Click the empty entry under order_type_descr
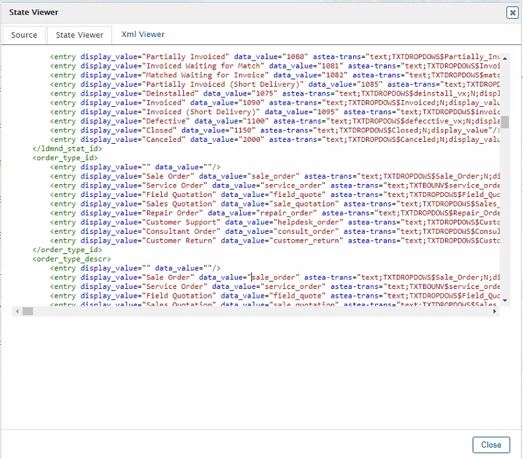523x459 pixels. coord(135,268)
